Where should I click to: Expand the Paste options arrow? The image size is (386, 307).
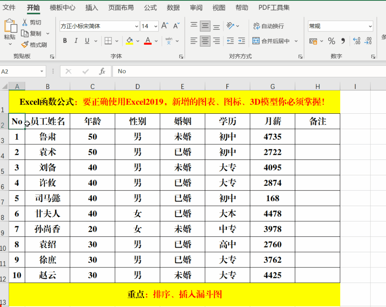click(10, 44)
